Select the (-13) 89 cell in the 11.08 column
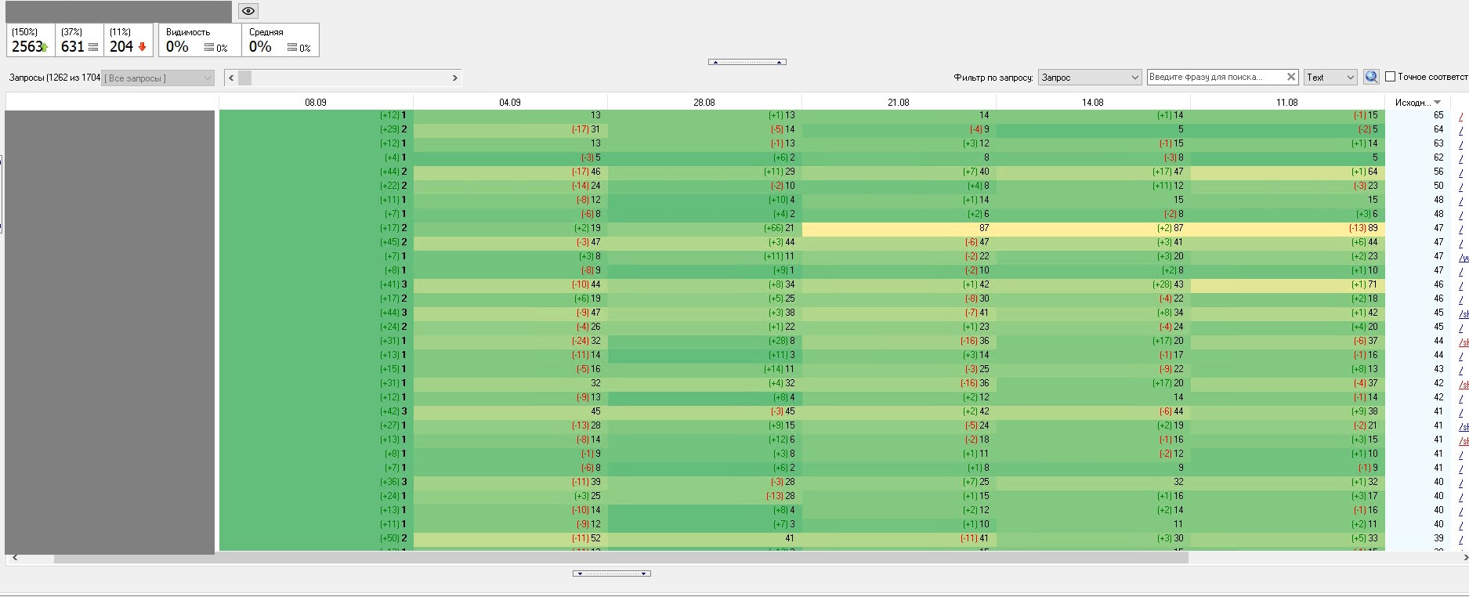Screen dimensions: 1469x597 pyautogui.click(x=1287, y=228)
